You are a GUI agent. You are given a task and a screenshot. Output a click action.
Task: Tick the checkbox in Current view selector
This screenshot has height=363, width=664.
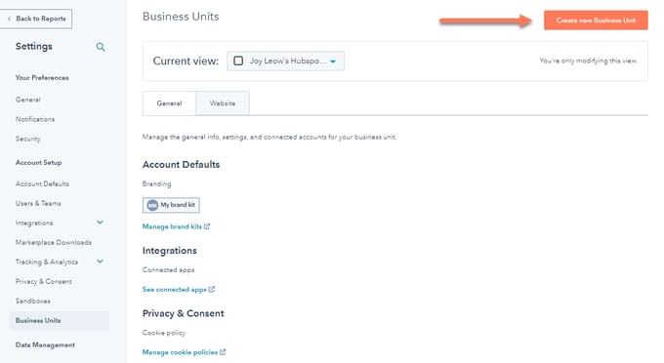click(x=238, y=60)
